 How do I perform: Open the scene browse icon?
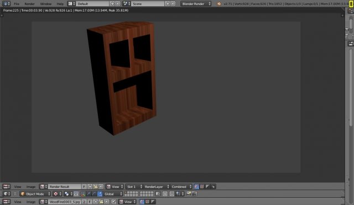(x=127, y=4)
